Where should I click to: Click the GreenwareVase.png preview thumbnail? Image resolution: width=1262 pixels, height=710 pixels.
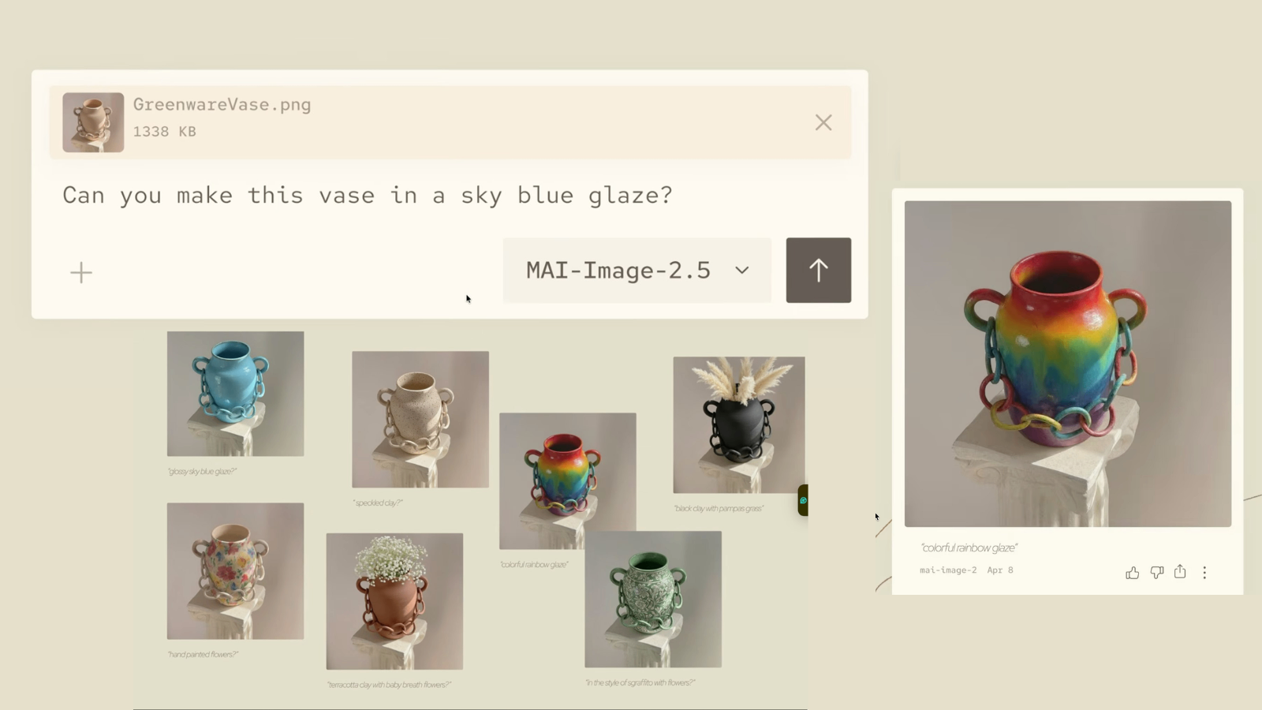93,122
